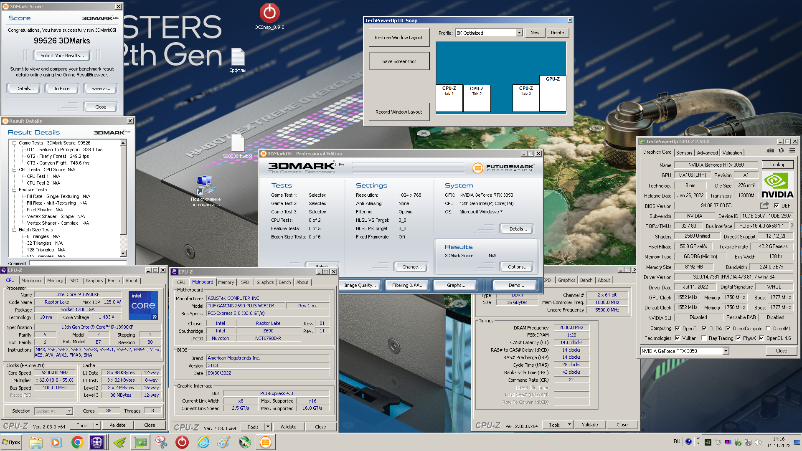Viewport: 802px width, 451px height.
Task: Click Save Screenshot in OC Snap
Action: [x=399, y=61]
